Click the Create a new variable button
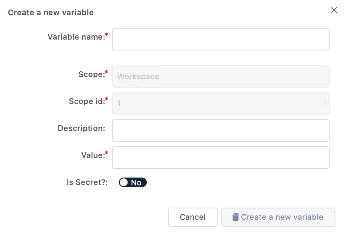The height and width of the screenshot is (235, 345). (x=278, y=217)
